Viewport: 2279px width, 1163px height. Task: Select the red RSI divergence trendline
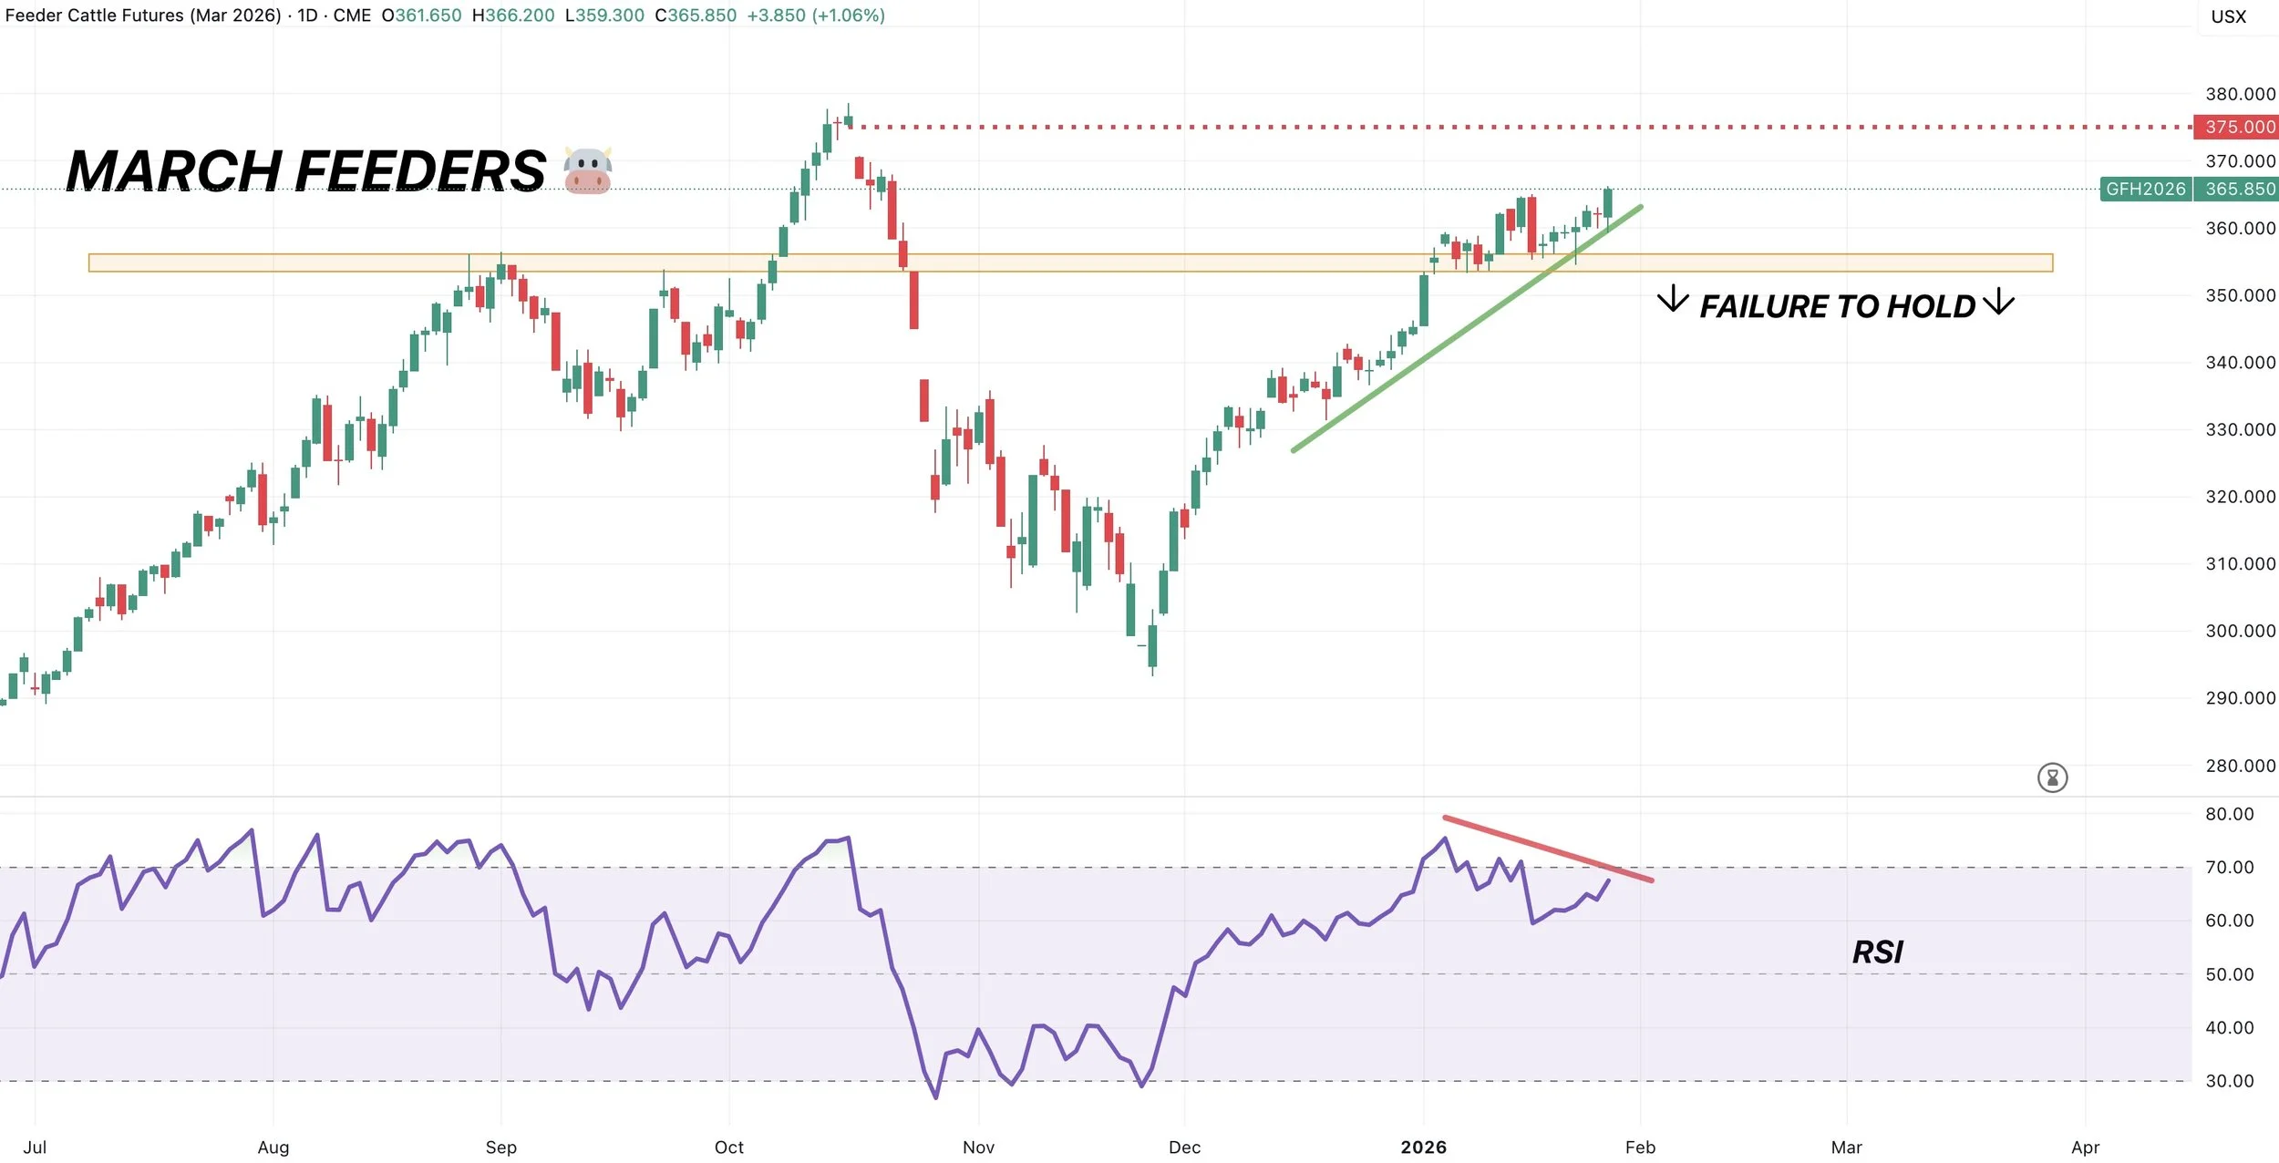click(1550, 849)
